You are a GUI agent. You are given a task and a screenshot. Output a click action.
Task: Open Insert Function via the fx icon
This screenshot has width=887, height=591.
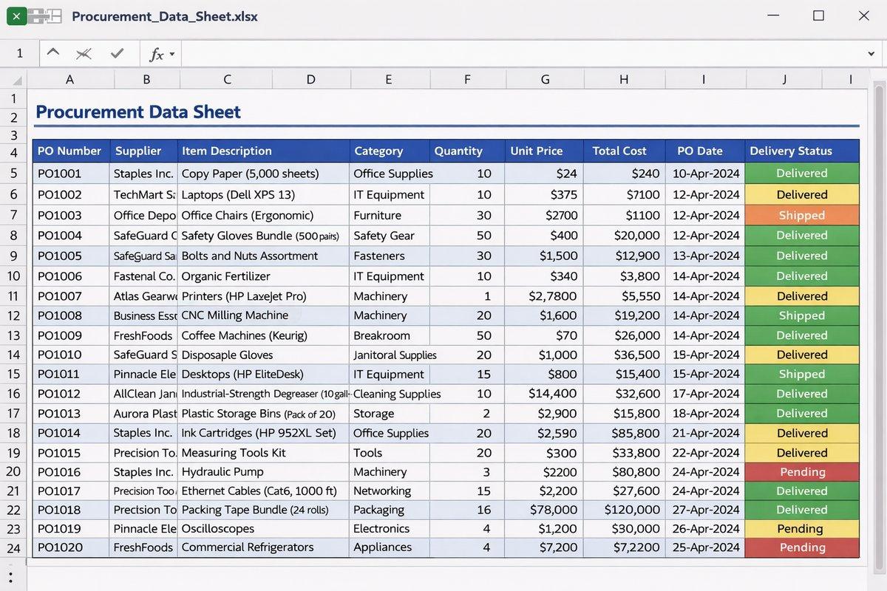(157, 54)
